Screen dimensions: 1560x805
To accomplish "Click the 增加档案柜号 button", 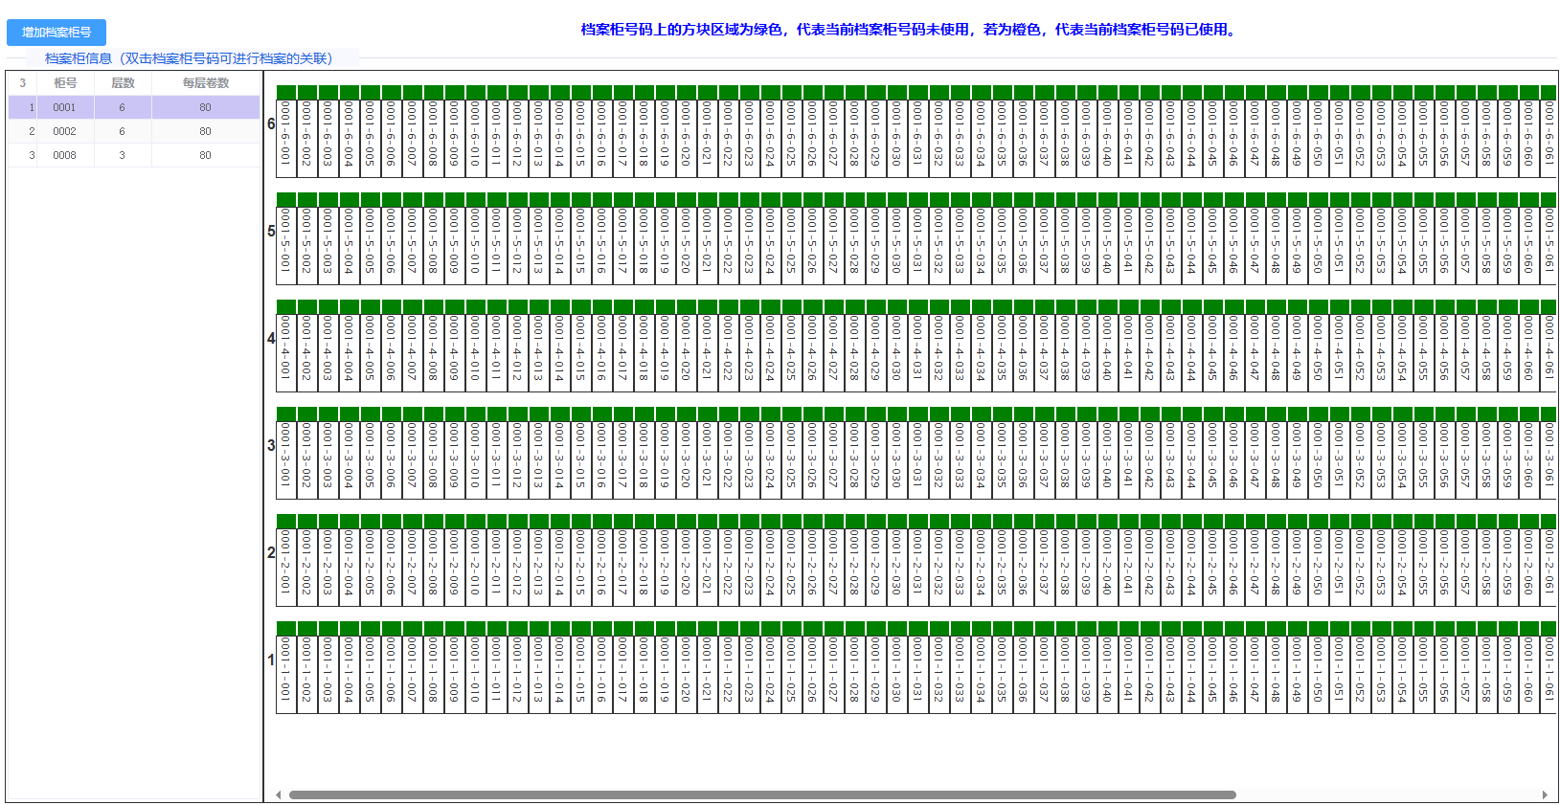I will (57, 33).
